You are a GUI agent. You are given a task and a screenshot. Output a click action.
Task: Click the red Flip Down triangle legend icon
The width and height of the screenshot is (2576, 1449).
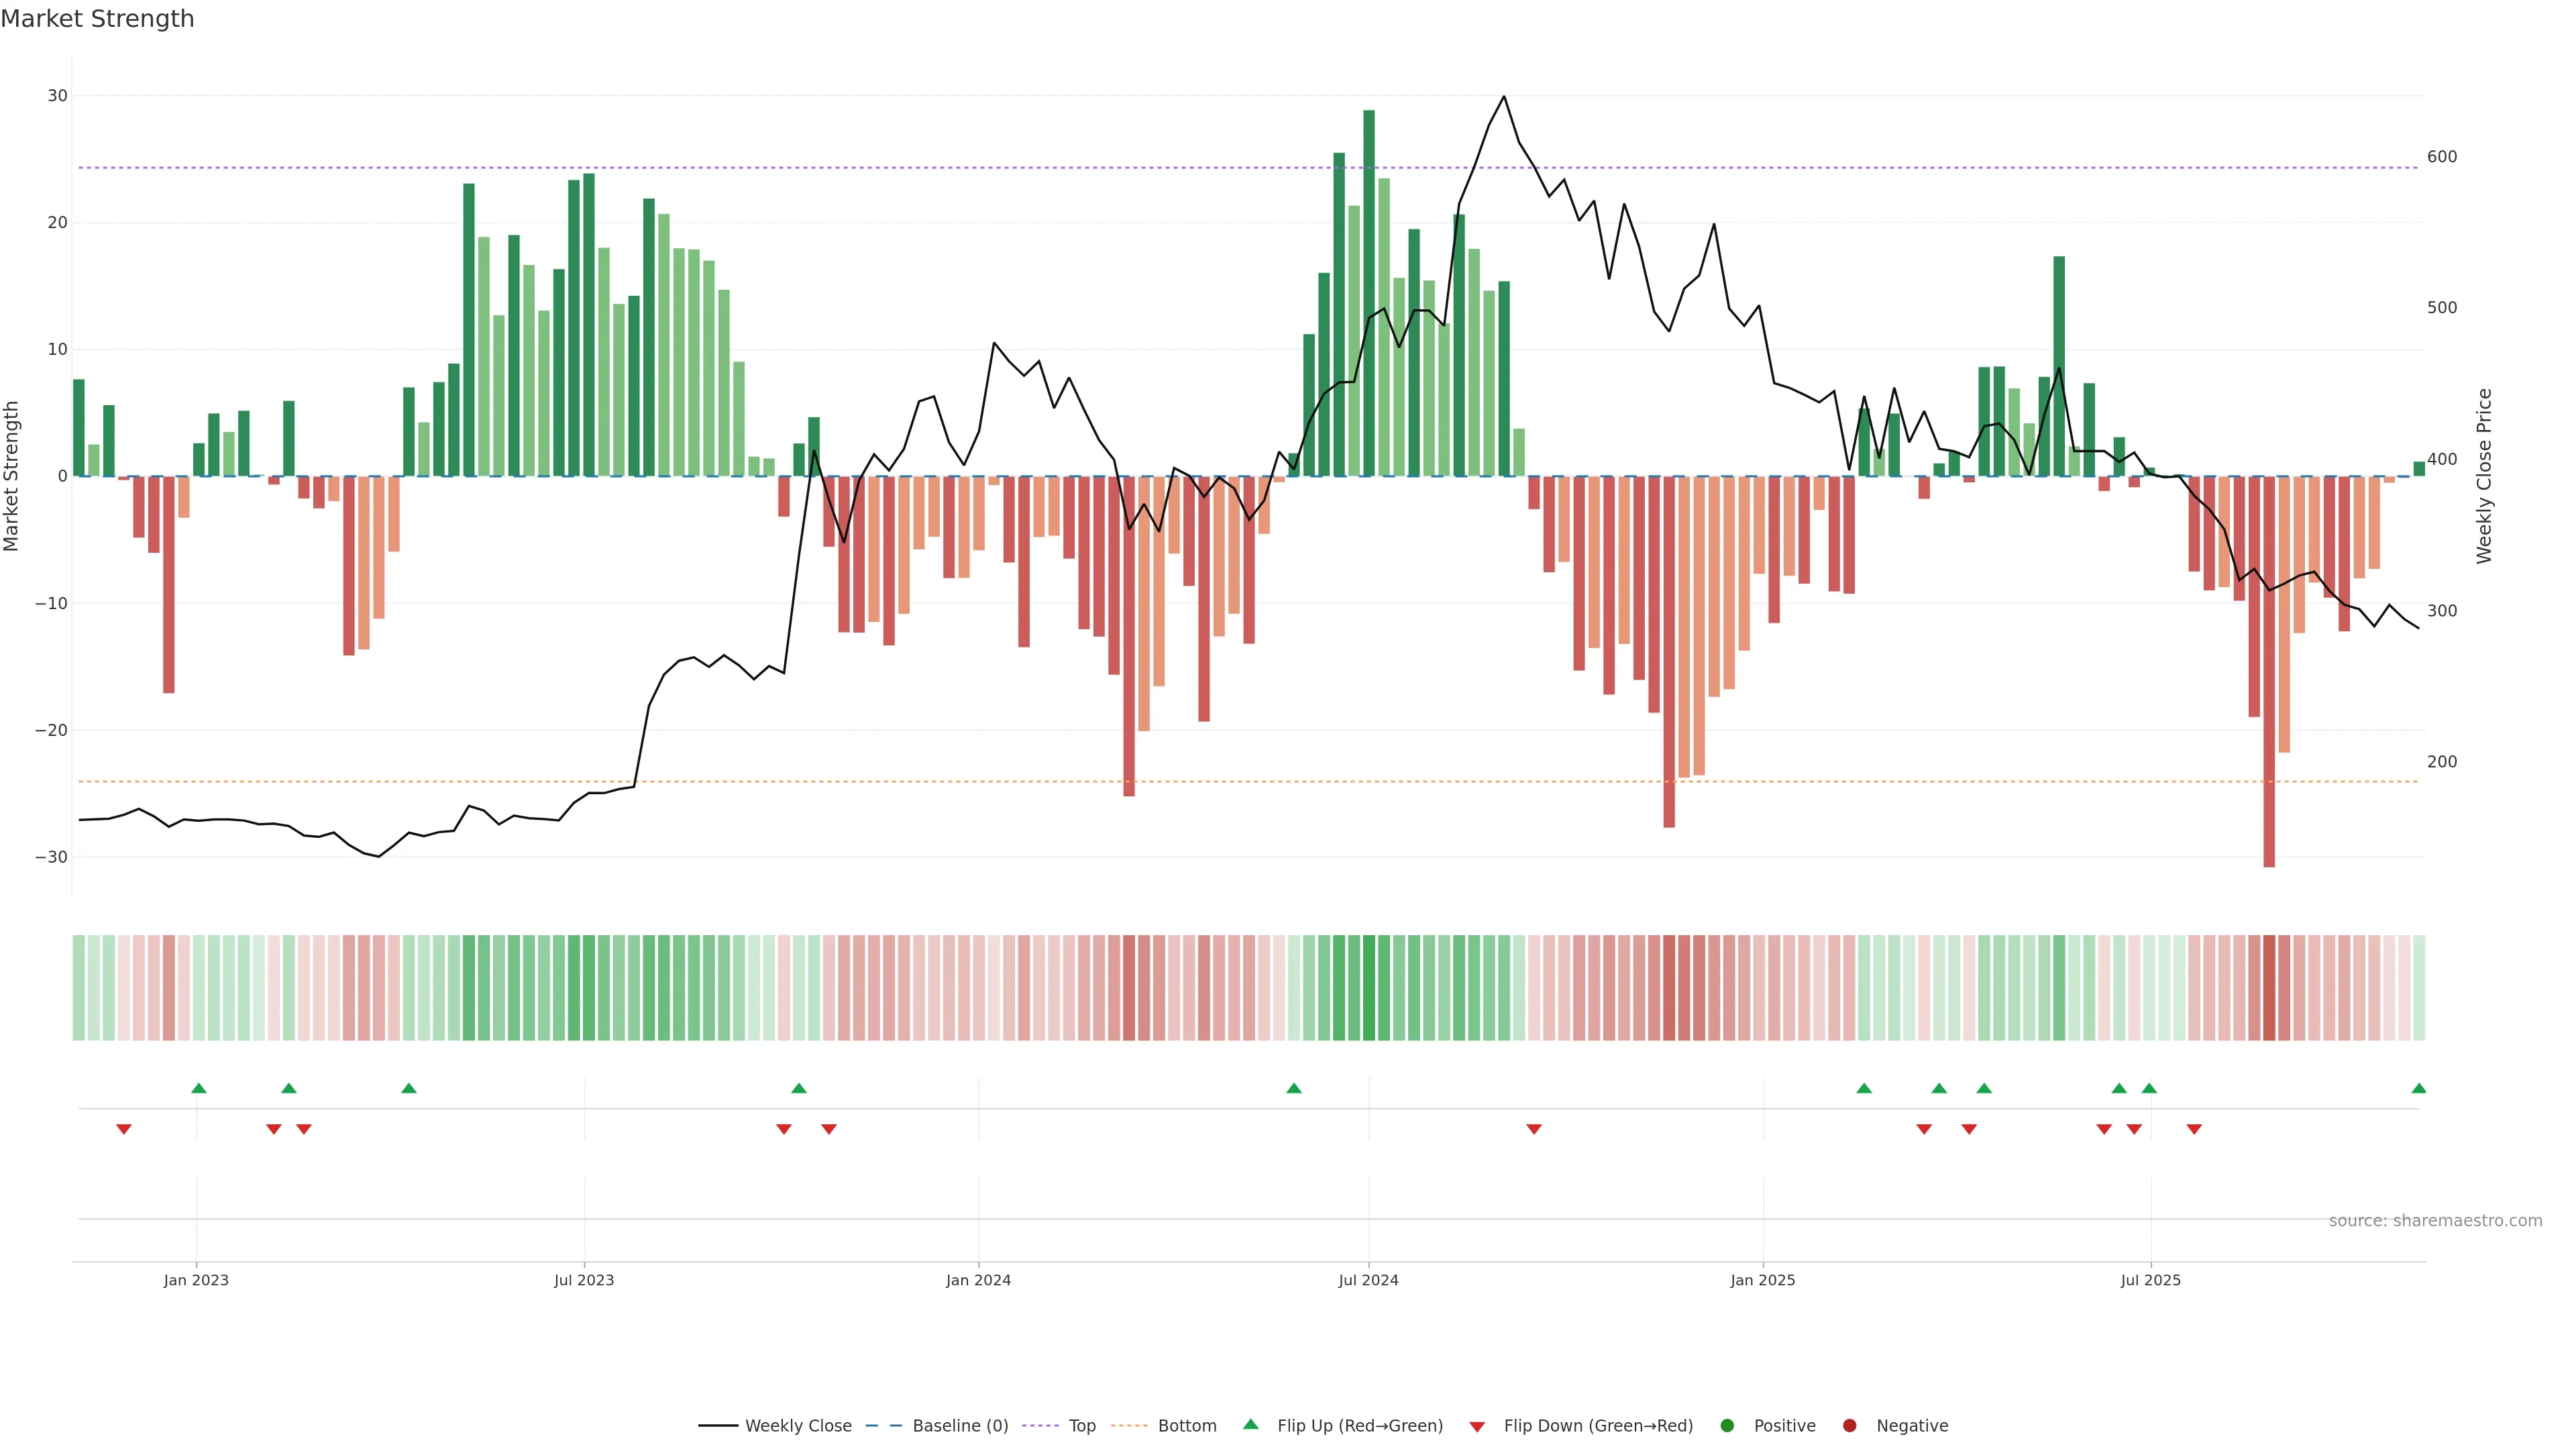(1477, 1426)
